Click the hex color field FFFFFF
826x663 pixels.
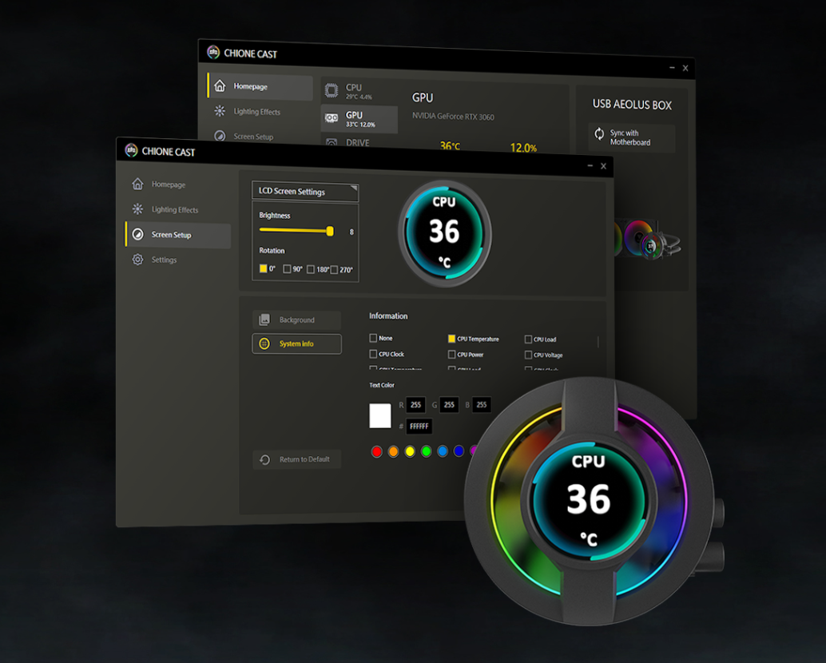pyautogui.click(x=419, y=426)
